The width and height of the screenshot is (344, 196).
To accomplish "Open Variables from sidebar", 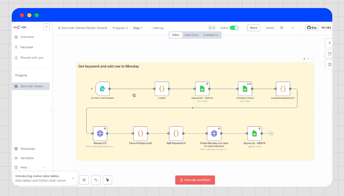I will pos(27,158).
